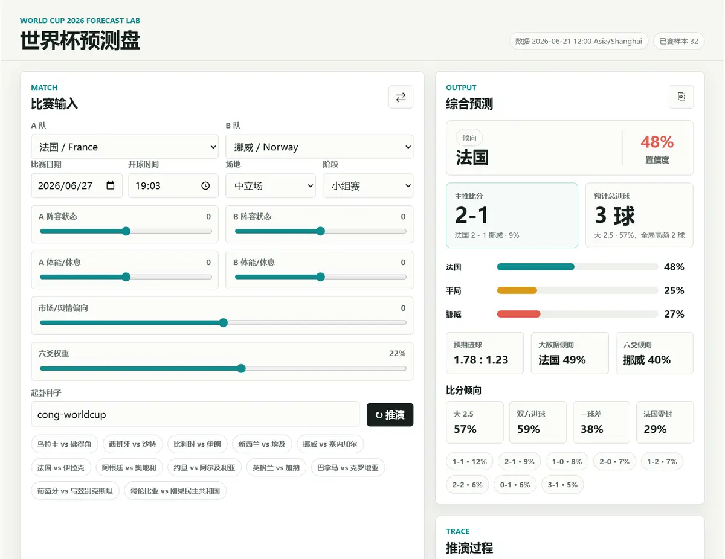Click the 大 2.5 57% tile
Image resolution: width=725 pixels, height=559 pixels.
click(475, 423)
